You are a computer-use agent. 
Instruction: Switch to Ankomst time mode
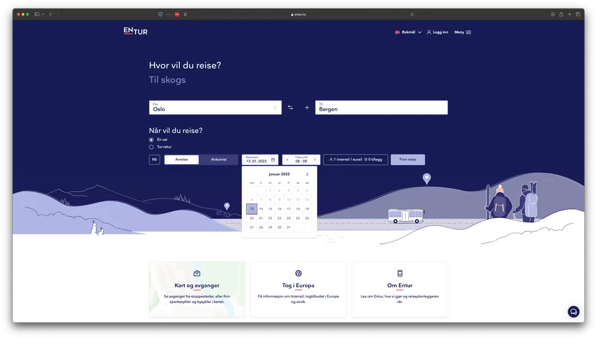pyautogui.click(x=219, y=160)
